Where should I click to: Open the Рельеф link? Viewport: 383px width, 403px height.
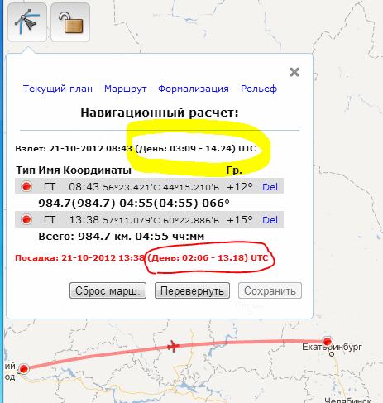tap(259, 89)
